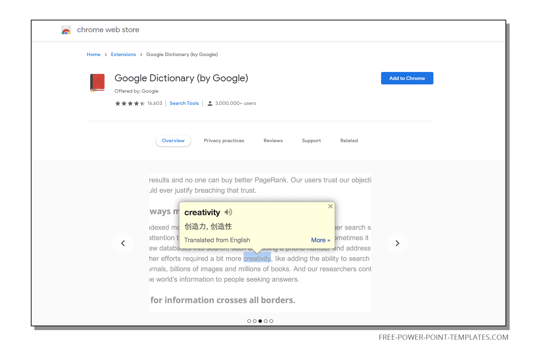The height and width of the screenshot is (346, 537).
Task: Click the More » link in popup
Action: coord(320,240)
